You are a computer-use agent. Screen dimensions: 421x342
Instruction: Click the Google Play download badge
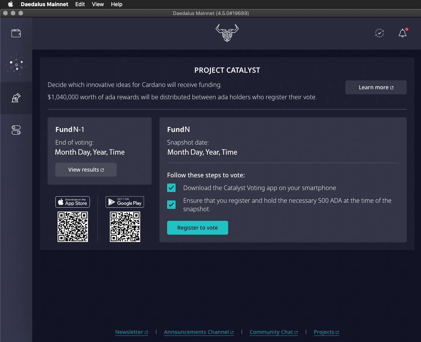pyautogui.click(x=125, y=202)
